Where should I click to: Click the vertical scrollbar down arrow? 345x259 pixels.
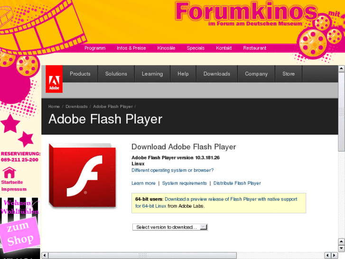(x=341, y=249)
